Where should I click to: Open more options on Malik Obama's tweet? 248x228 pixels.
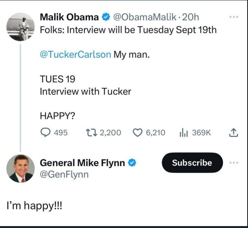233,17
